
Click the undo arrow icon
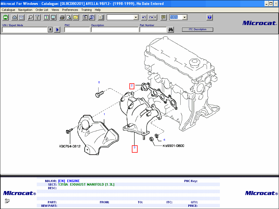pos(144,17)
